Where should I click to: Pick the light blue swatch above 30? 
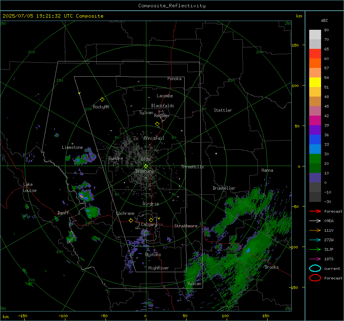point(315,149)
